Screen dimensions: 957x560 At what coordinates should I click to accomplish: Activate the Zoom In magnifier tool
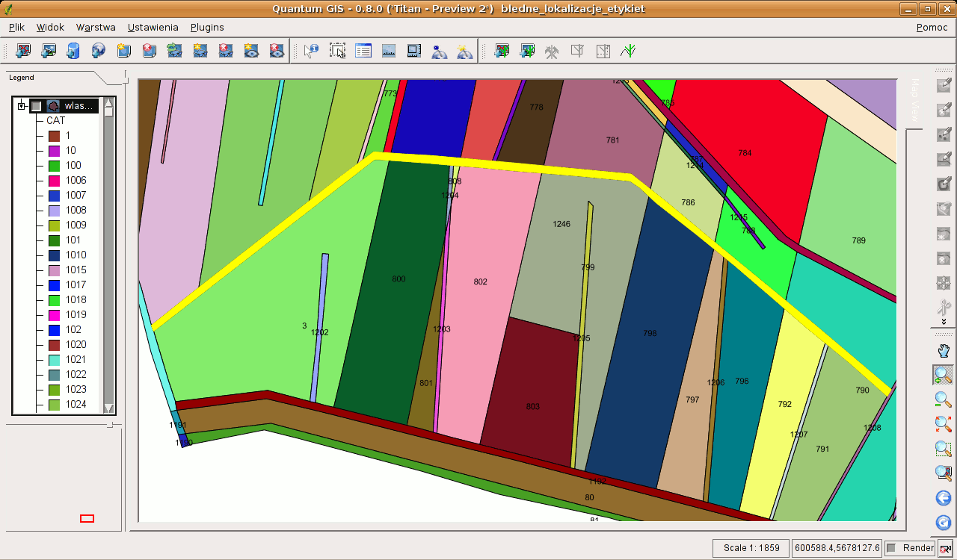[x=944, y=375]
